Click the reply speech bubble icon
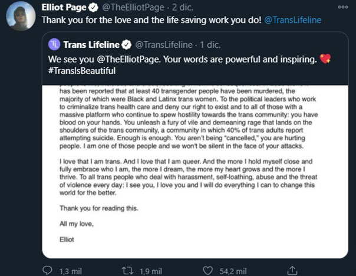Screen dimensions: 356x276 coord(47,271)
